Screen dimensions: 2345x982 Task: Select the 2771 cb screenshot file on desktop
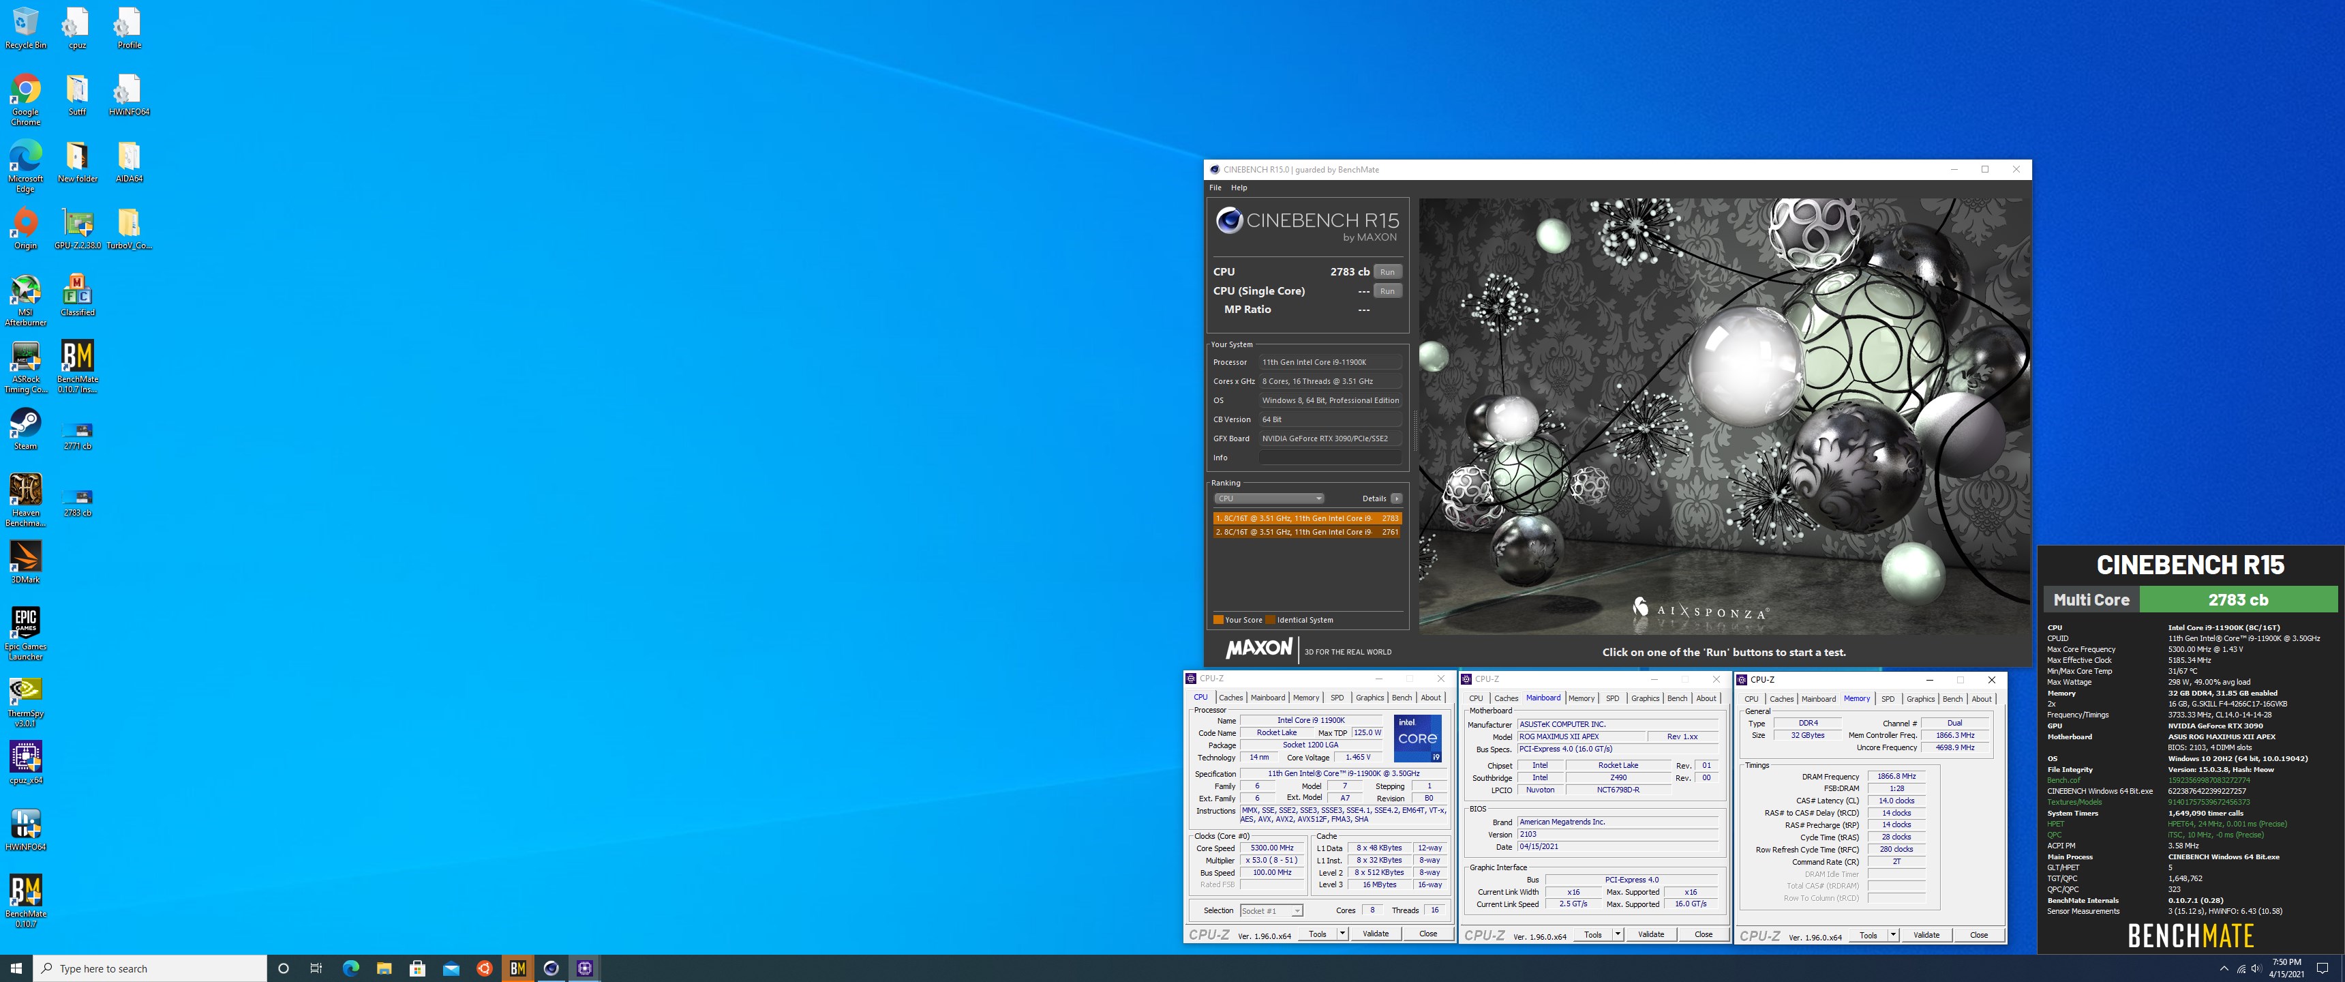click(x=78, y=436)
